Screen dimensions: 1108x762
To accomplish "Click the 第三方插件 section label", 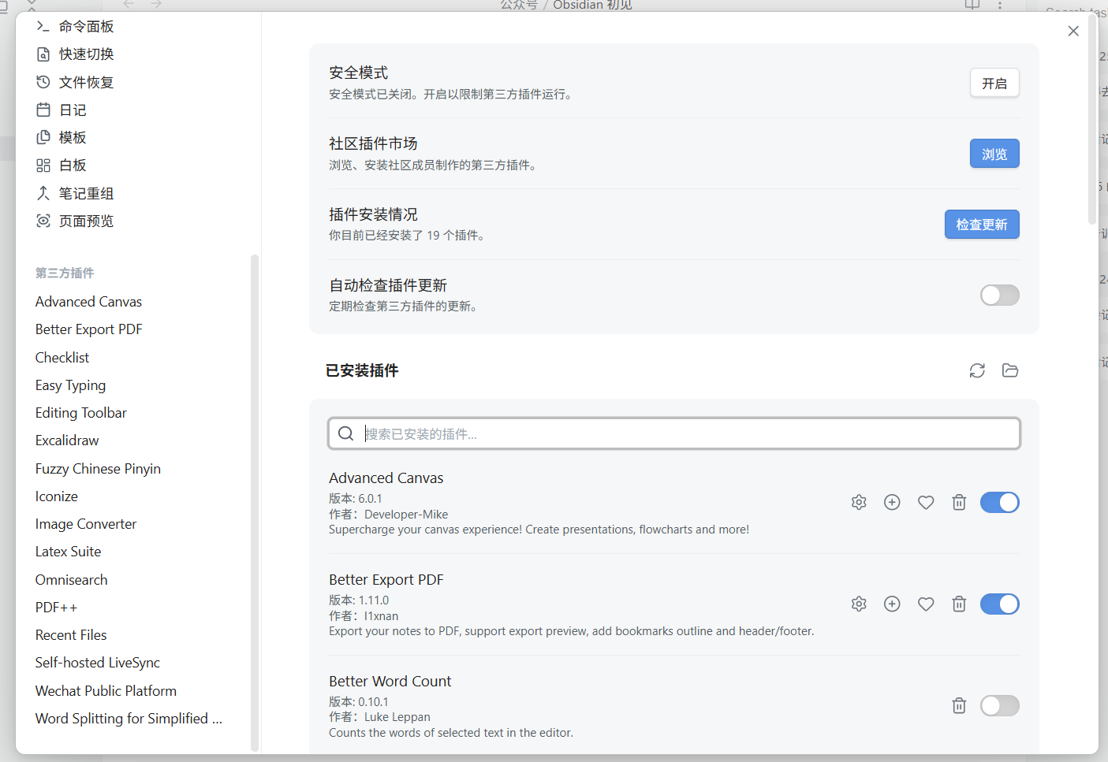I will click(x=65, y=273).
